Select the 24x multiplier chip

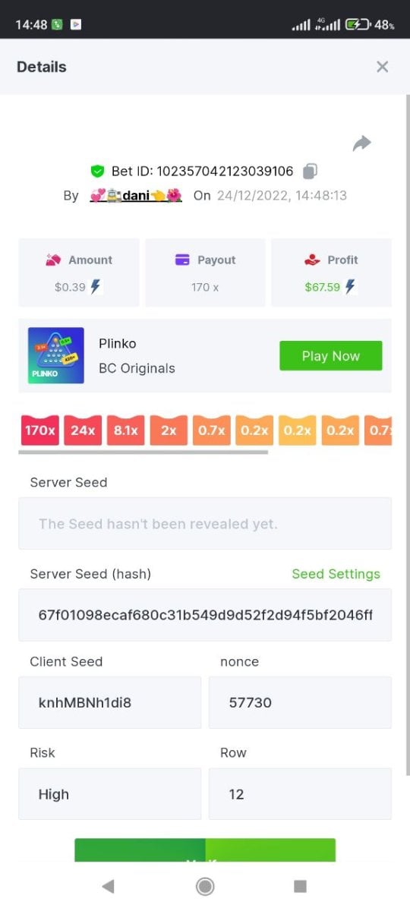(x=83, y=430)
